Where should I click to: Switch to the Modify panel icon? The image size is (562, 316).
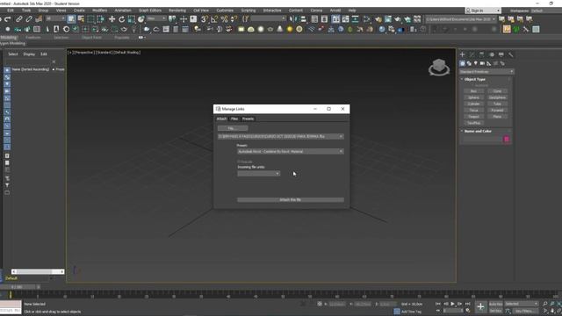click(x=472, y=54)
